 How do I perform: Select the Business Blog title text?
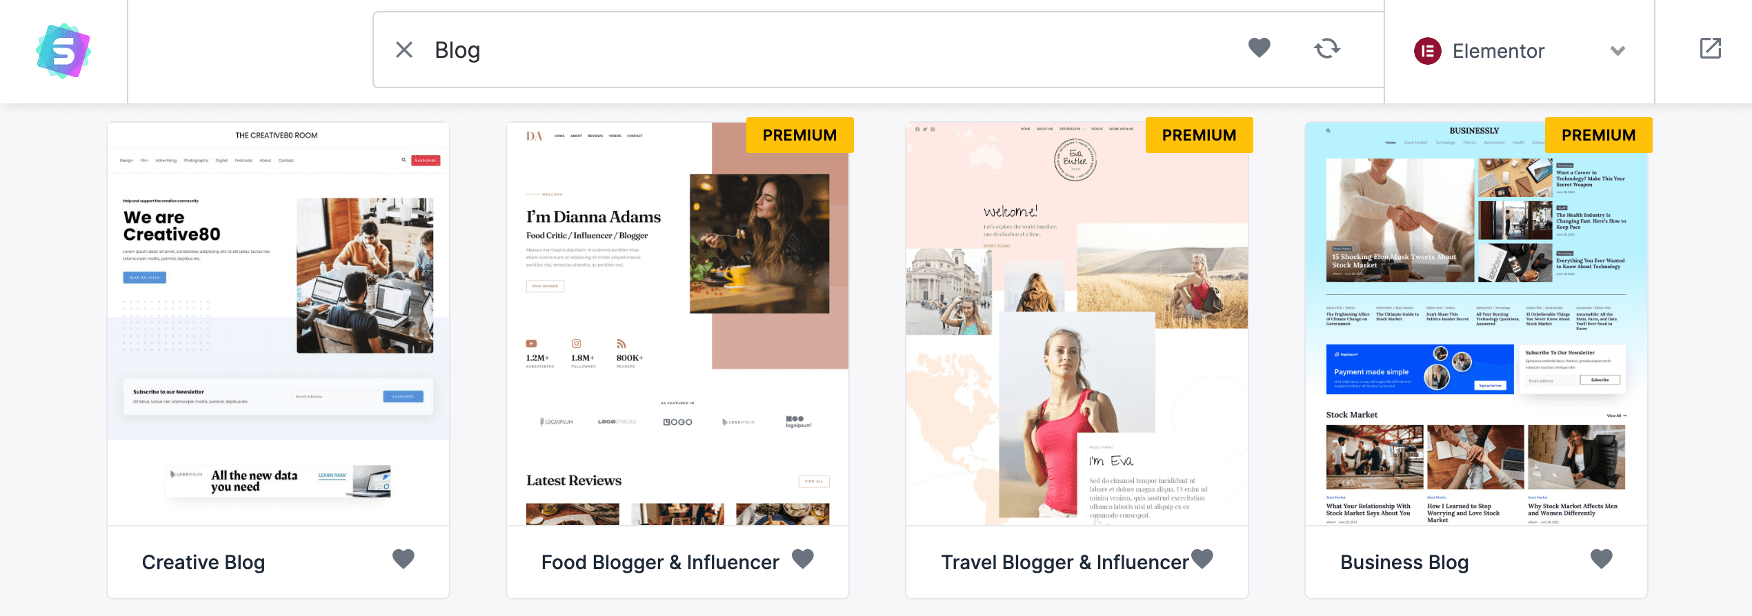click(1404, 562)
